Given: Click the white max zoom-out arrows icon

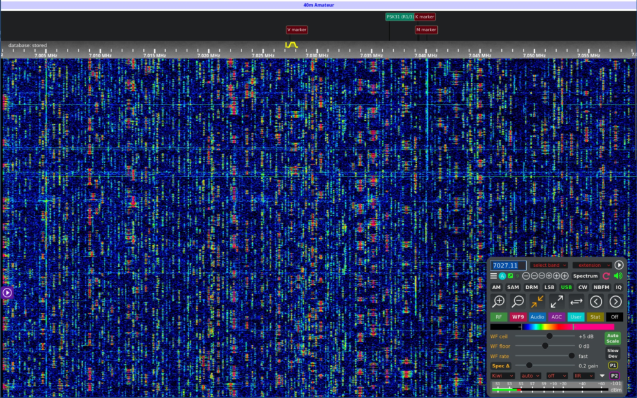Looking at the screenshot, I should [557, 302].
